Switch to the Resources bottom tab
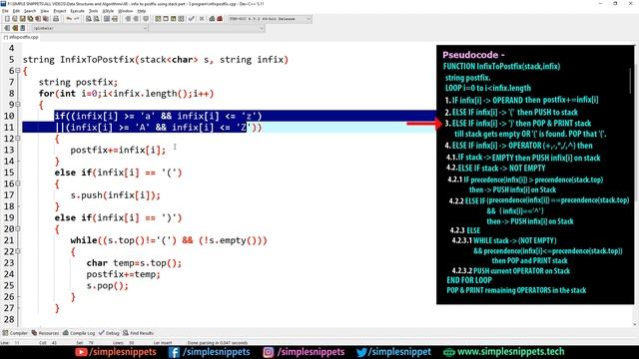The width and height of the screenshot is (639, 359). [46, 333]
